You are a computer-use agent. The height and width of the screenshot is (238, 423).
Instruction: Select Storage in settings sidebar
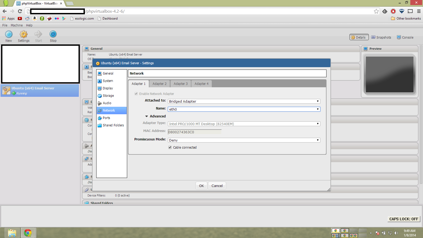click(x=112, y=96)
